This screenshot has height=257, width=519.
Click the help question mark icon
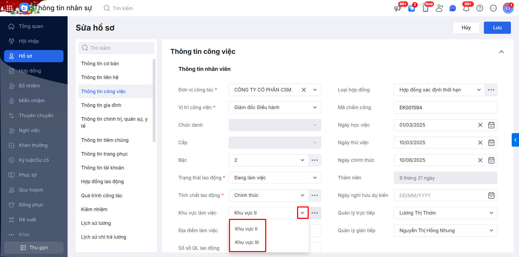(x=480, y=8)
